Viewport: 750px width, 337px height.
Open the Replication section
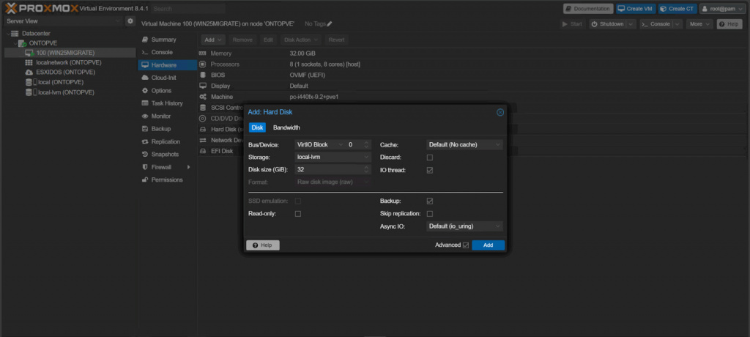tap(168, 141)
